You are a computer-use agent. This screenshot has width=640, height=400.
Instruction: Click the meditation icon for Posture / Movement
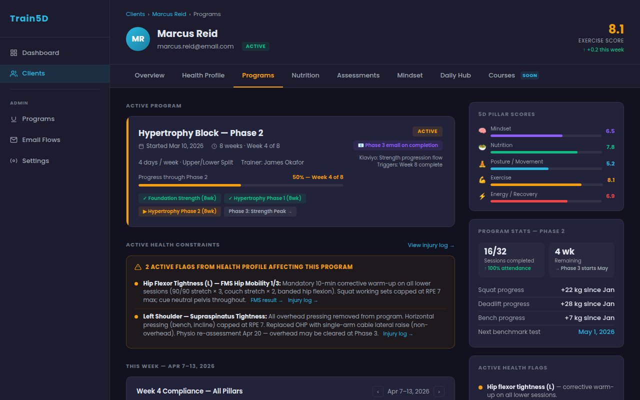482,163
